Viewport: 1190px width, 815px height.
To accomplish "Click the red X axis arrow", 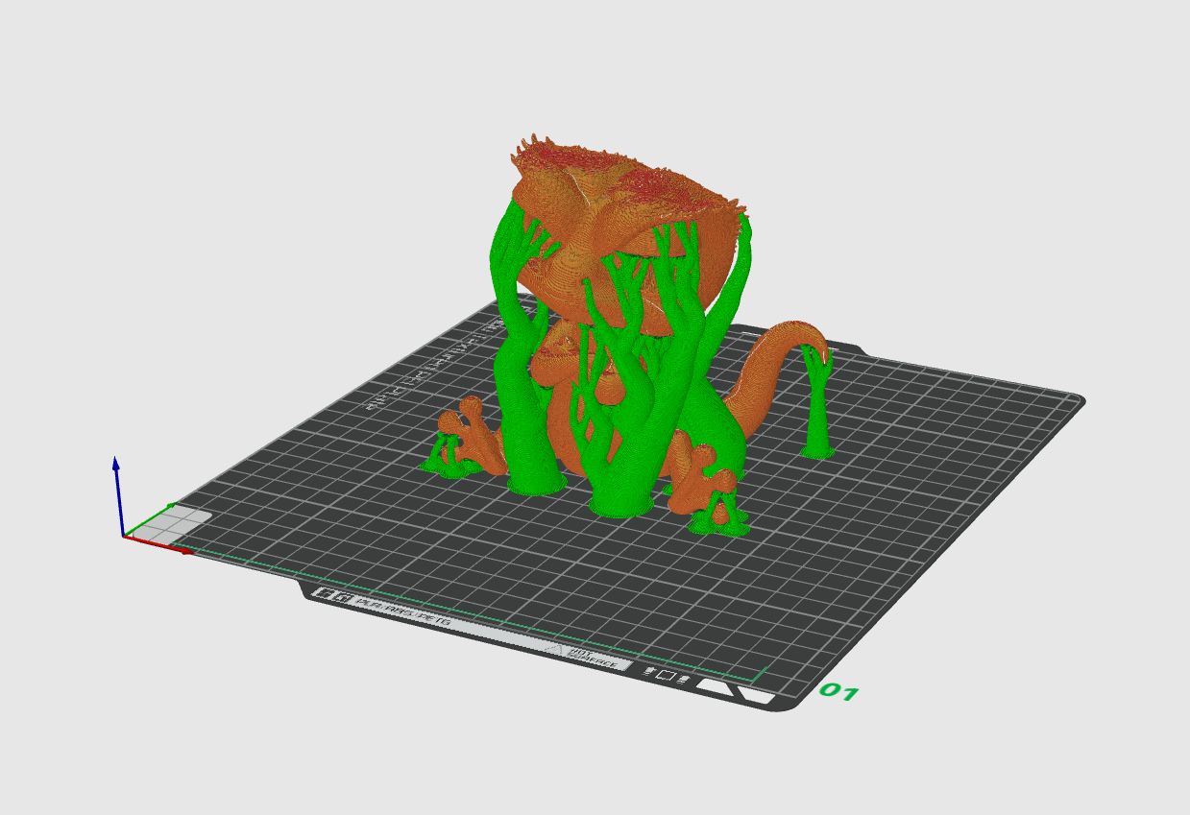I will click(159, 544).
